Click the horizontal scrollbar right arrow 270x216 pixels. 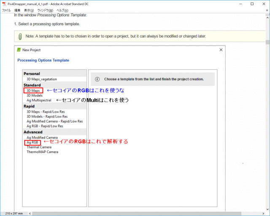263,213
